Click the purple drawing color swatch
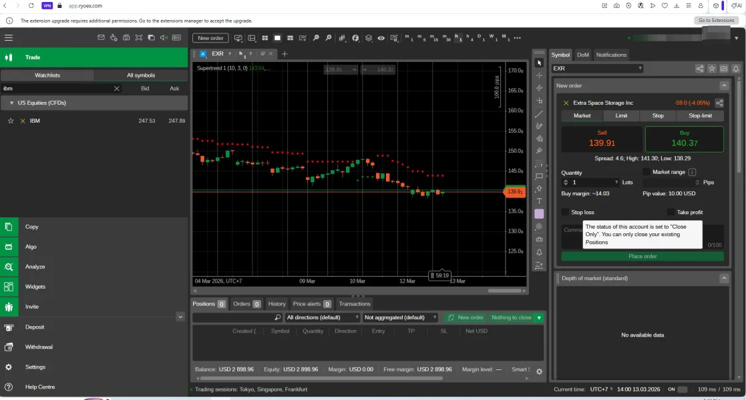This screenshot has height=400, width=746. coord(539,214)
